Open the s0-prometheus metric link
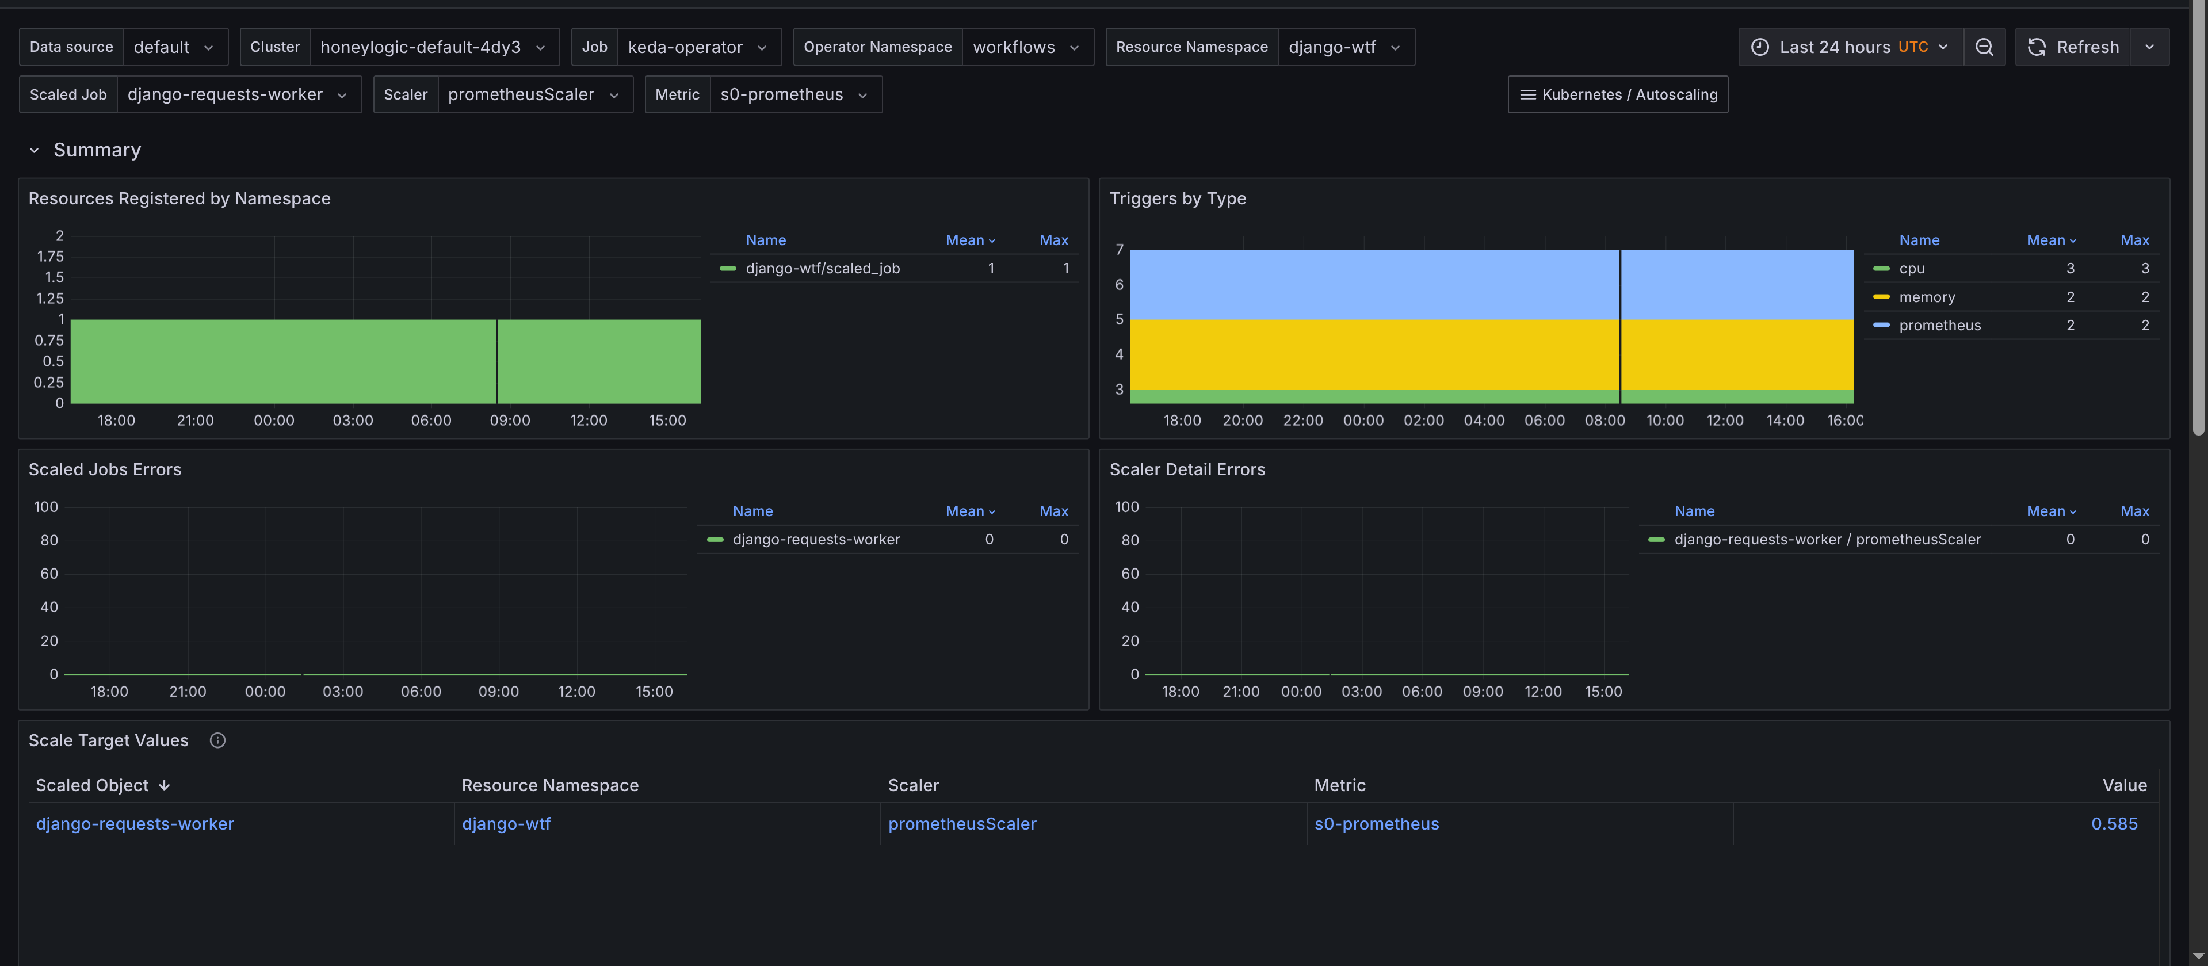 (x=1376, y=824)
